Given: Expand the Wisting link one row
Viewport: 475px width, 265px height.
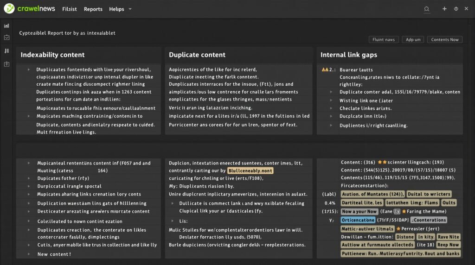Looking at the screenshot, I should (x=331, y=101).
